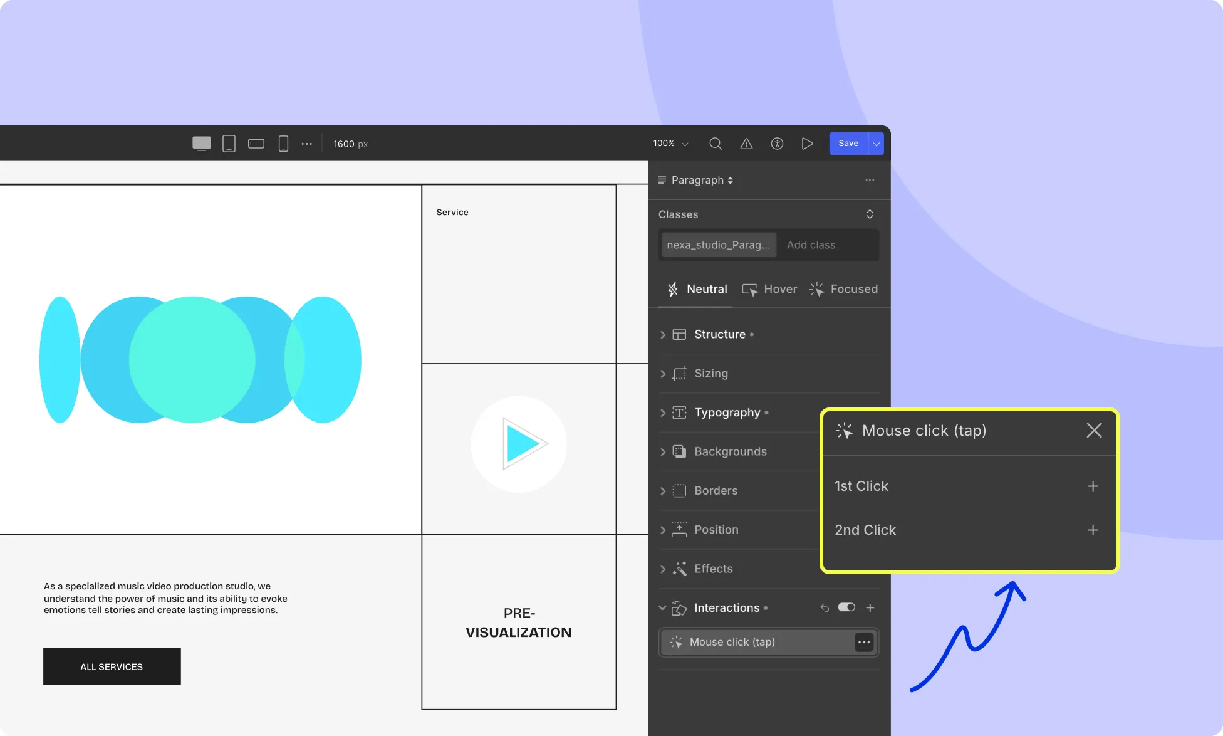Expand the Structure section
The image size is (1223, 736).
[719, 334]
